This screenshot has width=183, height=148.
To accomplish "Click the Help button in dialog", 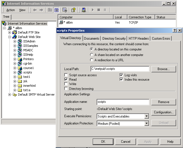I will point(170,142).
